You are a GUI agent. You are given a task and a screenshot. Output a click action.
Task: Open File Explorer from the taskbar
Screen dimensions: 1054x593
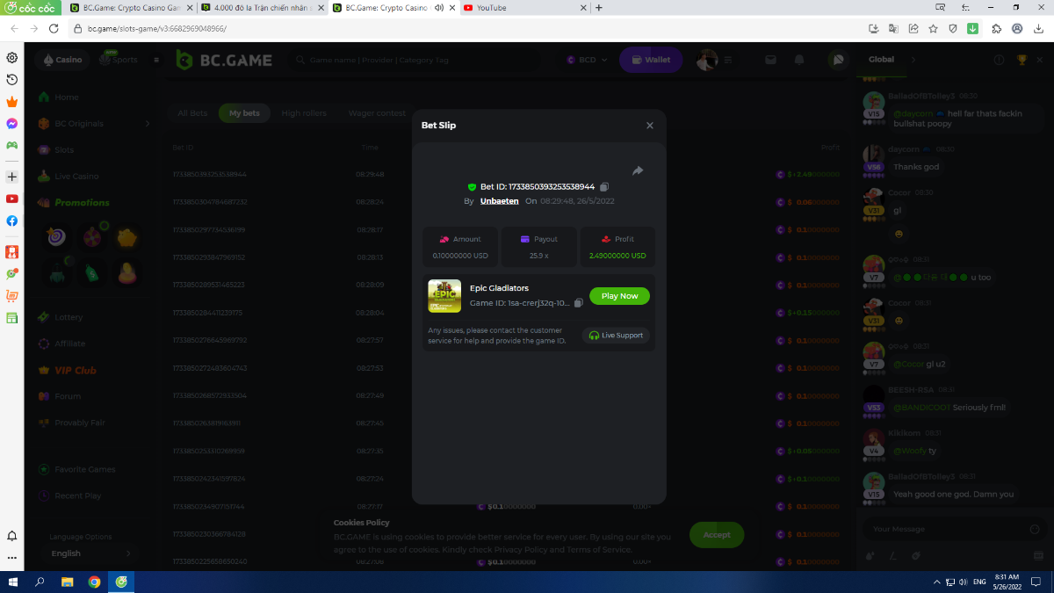pos(67,582)
